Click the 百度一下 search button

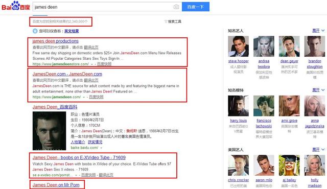(195, 7)
